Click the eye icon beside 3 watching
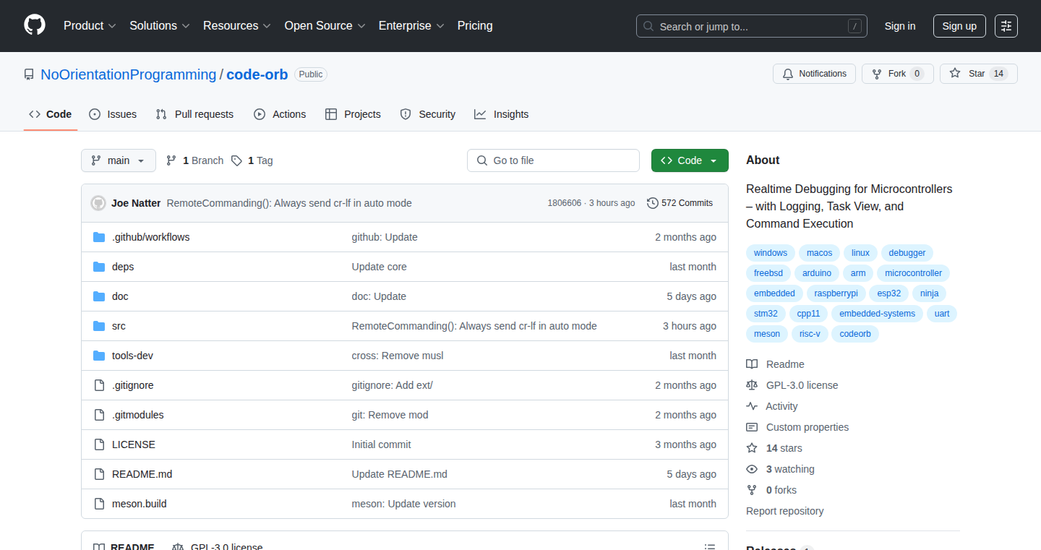Screen dimensions: 1041x550 click(x=752, y=469)
